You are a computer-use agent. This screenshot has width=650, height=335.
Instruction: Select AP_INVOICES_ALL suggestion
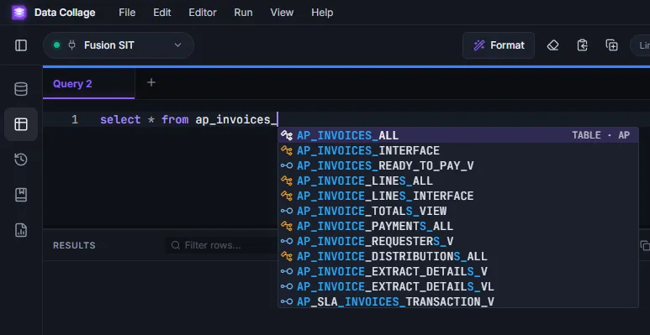click(458, 135)
